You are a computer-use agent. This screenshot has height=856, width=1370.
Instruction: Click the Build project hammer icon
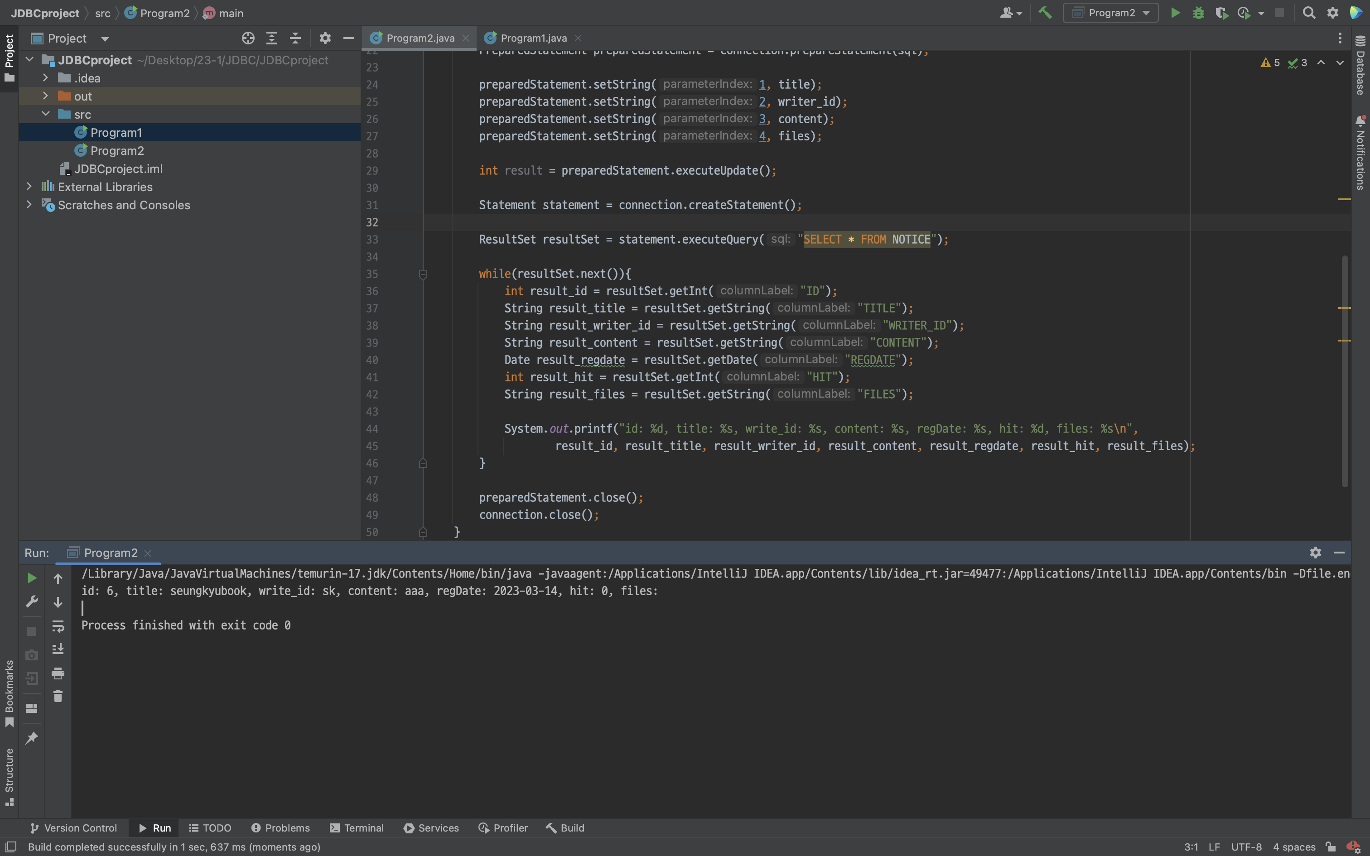(x=1045, y=13)
